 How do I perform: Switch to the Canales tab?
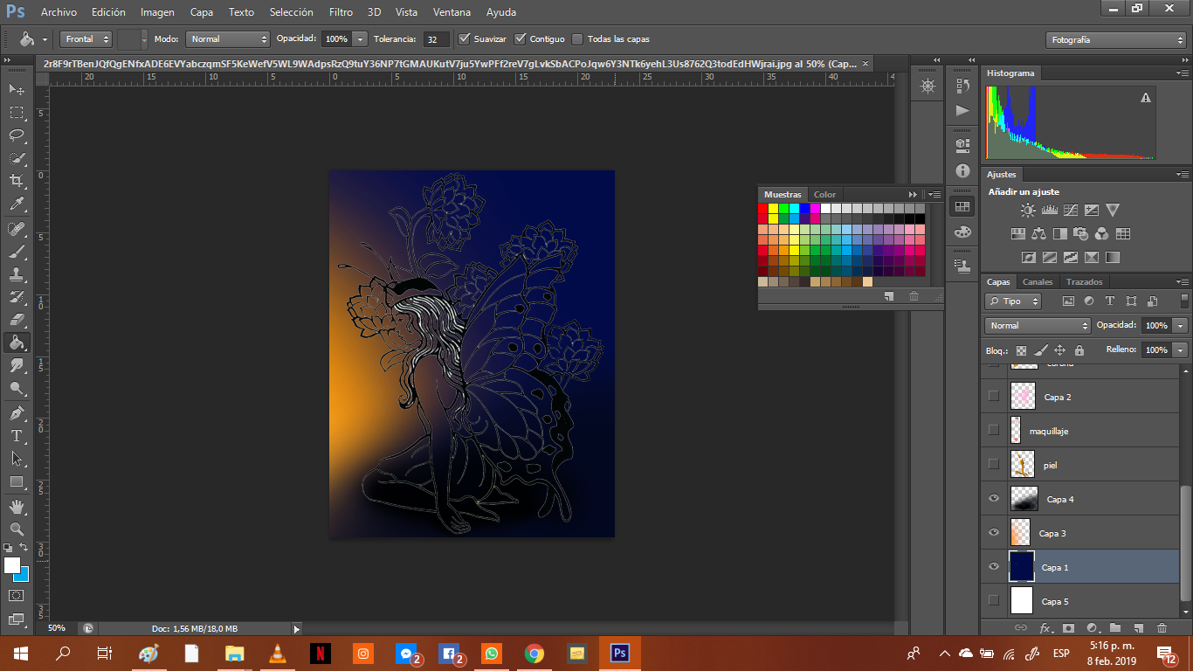coord(1038,282)
